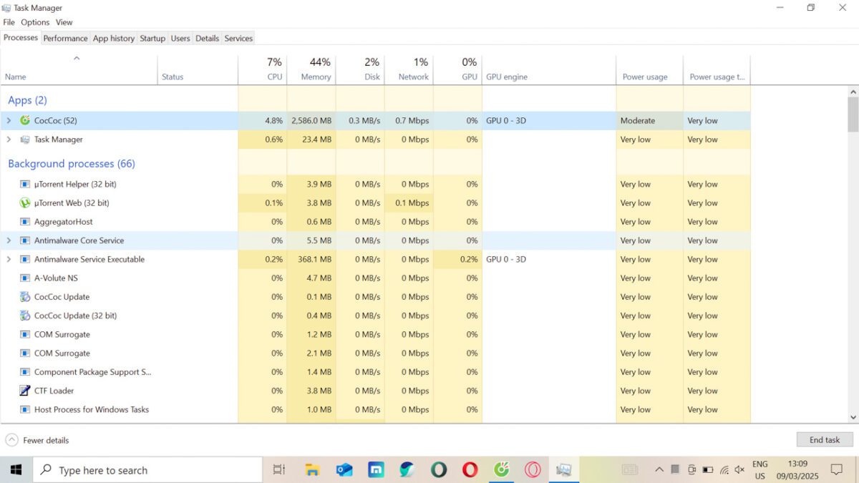Sort by the Power usage column header
Viewport: 859px width, 483px height.
point(650,70)
